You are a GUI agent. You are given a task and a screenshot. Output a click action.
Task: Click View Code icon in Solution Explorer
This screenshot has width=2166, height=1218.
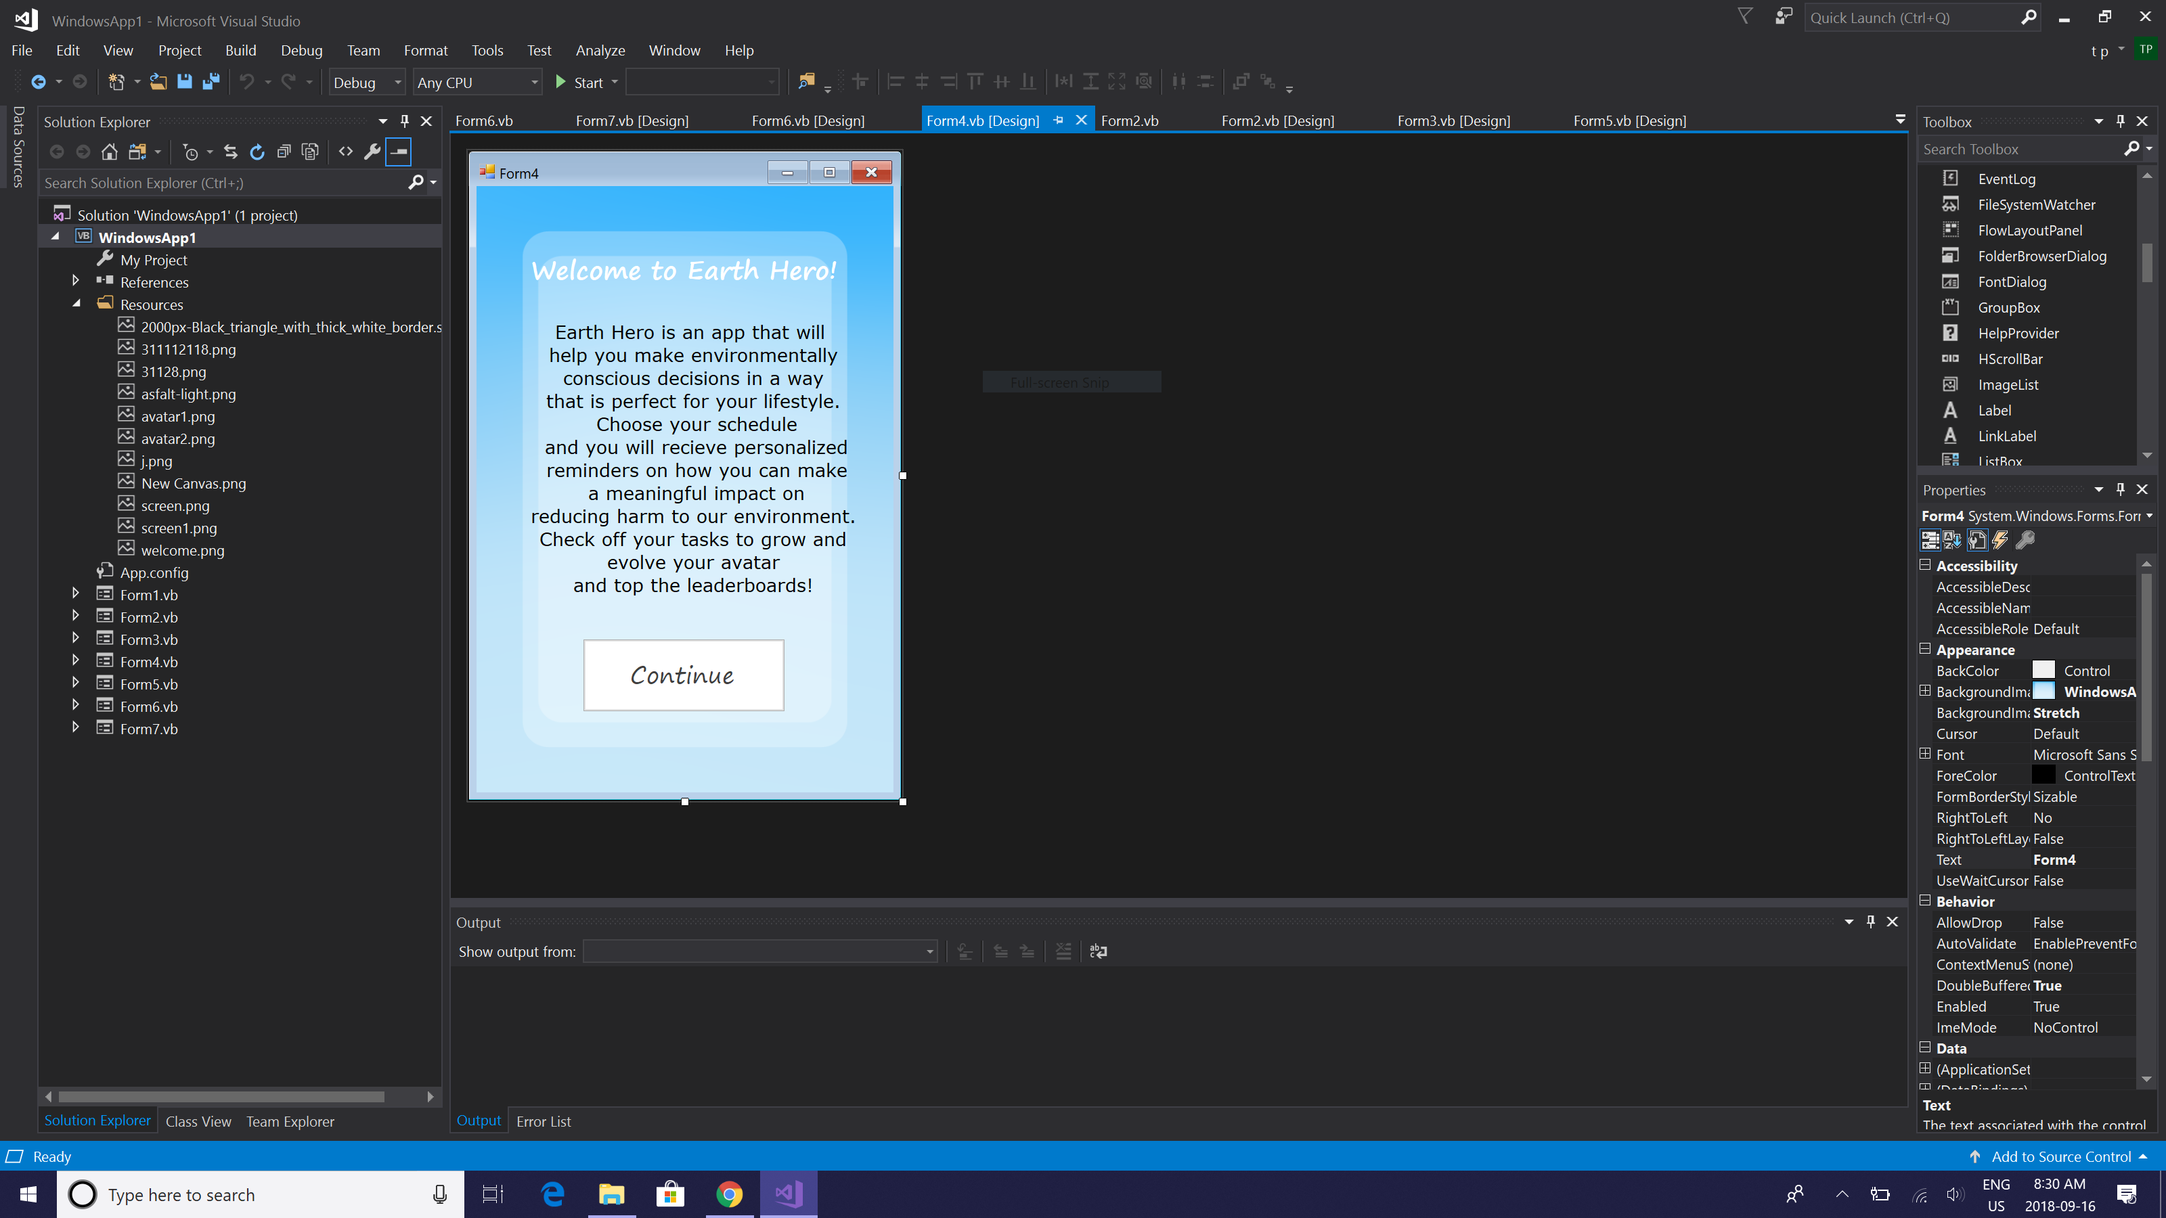pos(346,152)
